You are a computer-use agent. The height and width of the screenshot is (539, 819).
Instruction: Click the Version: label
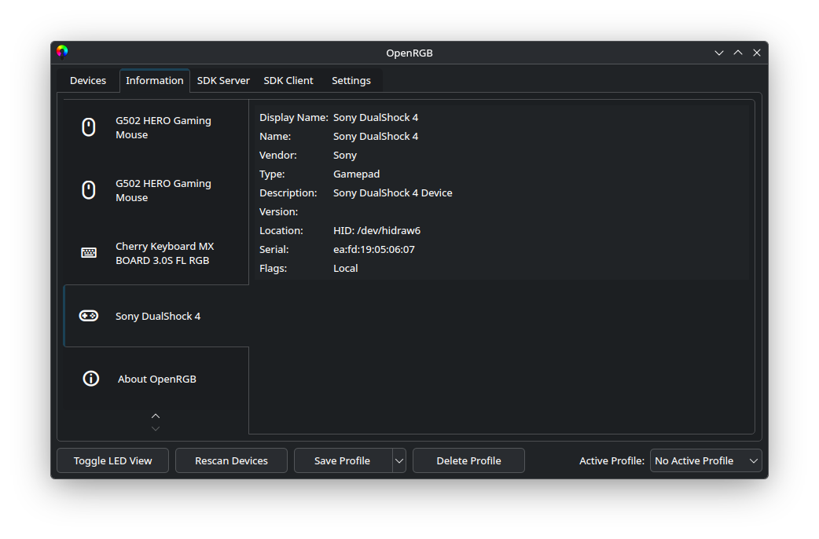[278, 212]
